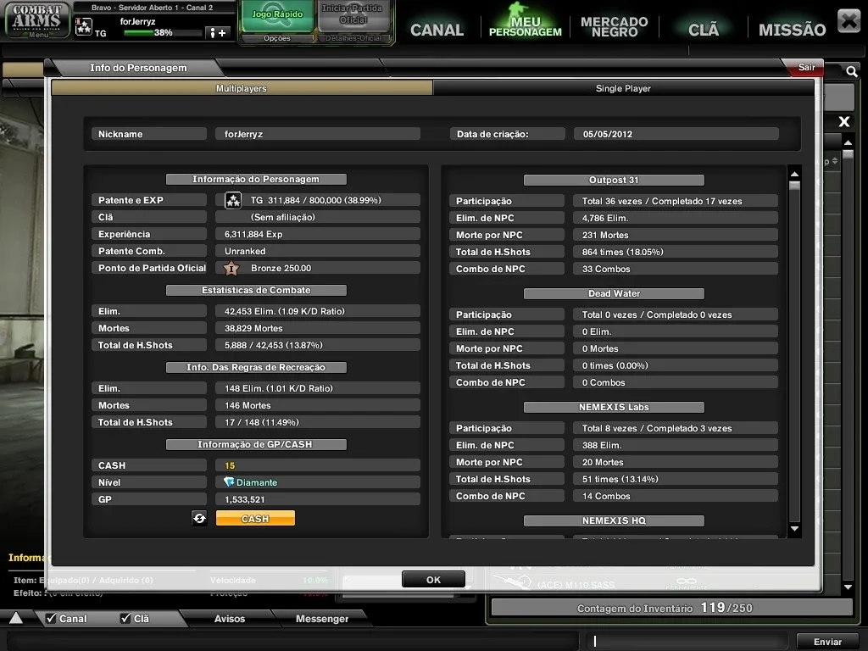Click the 14 Combos value
Viewport: 868px width, 651px height.
(x=676, y=496)
